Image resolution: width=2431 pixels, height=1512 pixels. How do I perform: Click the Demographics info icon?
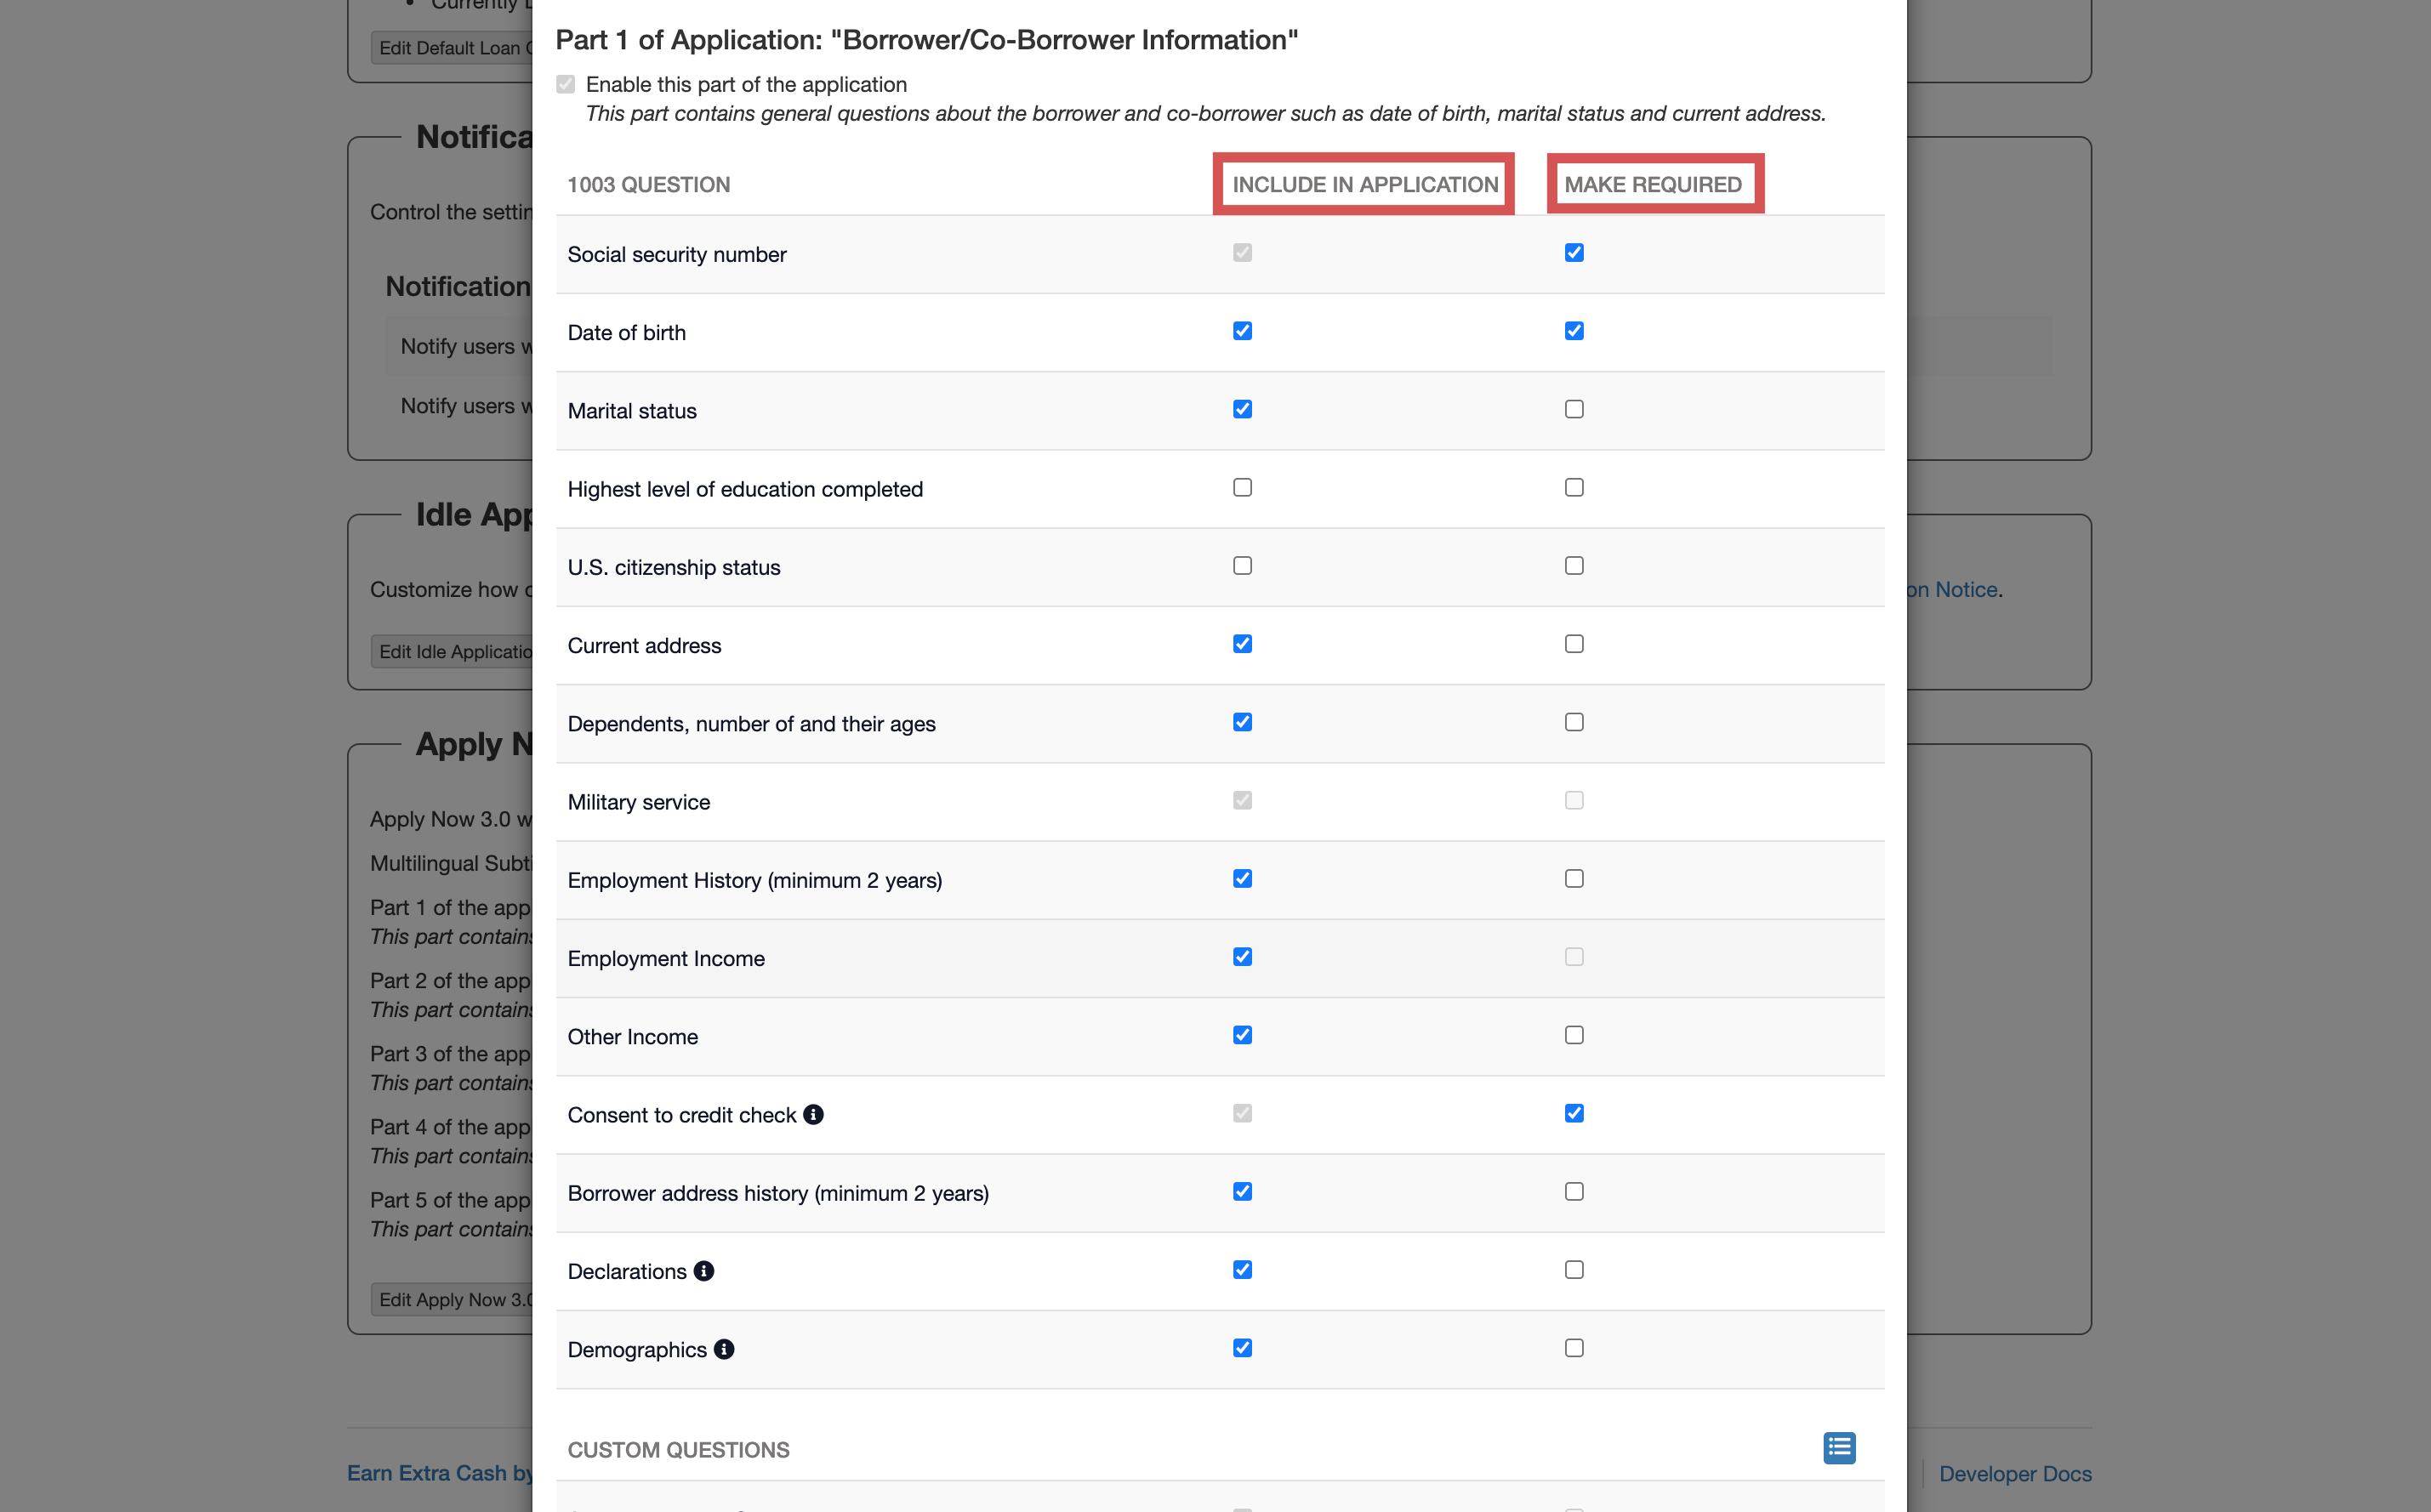[724, 1349]
